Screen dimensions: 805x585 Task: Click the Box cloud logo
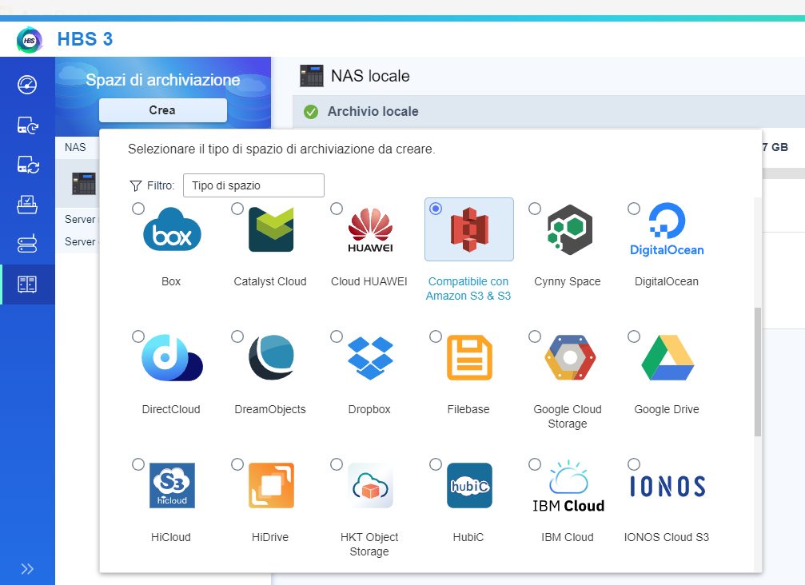click(172, 229)
